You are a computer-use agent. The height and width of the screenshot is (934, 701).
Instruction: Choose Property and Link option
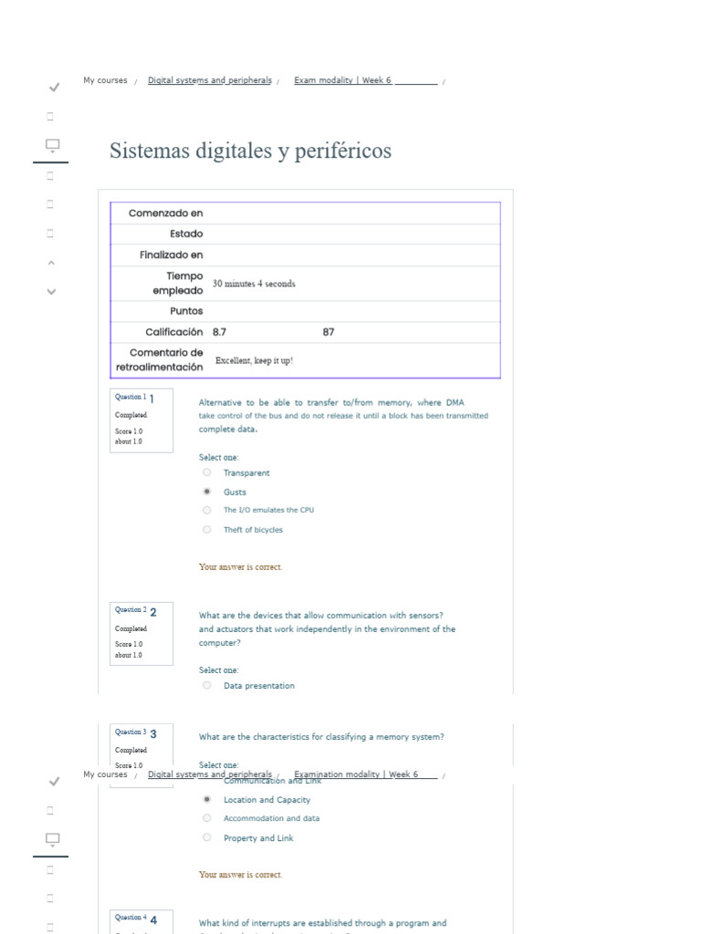(207, 837)
